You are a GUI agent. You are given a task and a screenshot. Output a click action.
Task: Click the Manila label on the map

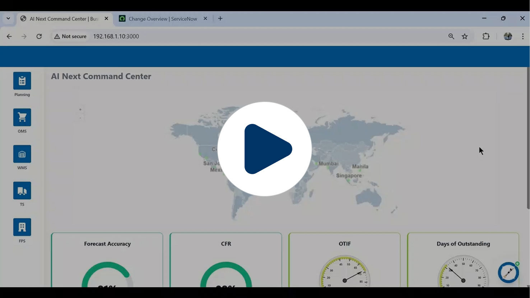pyautogui.click(x=360, y=167)
